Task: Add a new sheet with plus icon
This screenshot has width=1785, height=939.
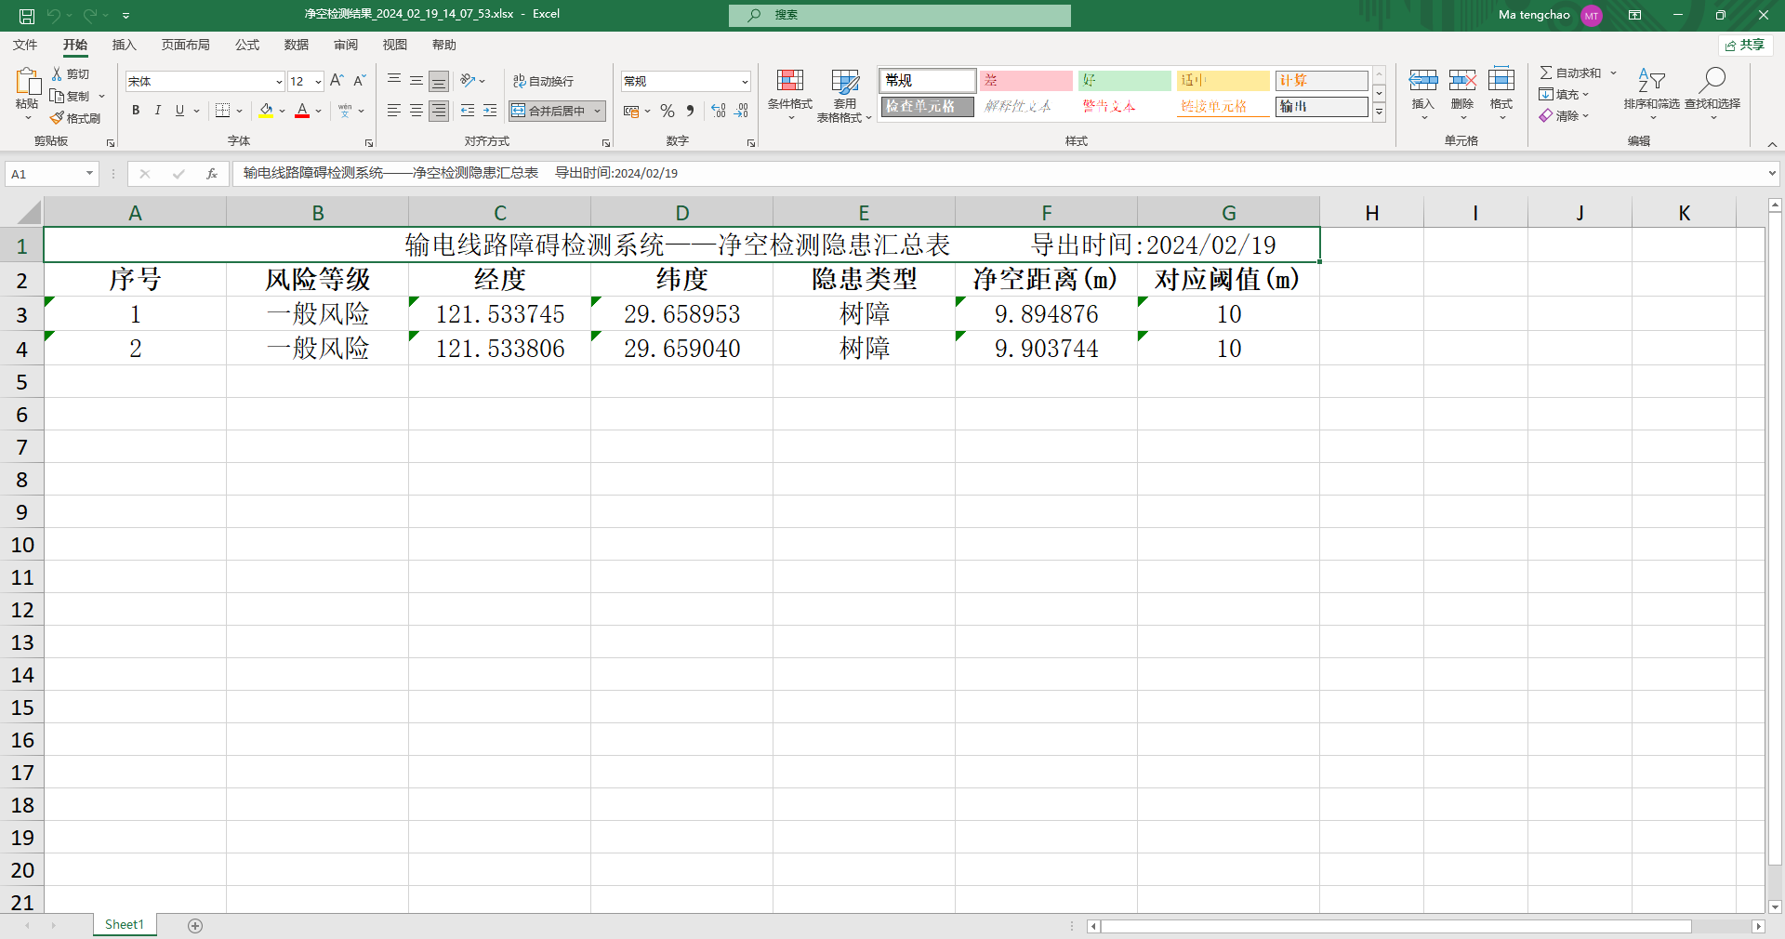Action: (x=195, y=925)
